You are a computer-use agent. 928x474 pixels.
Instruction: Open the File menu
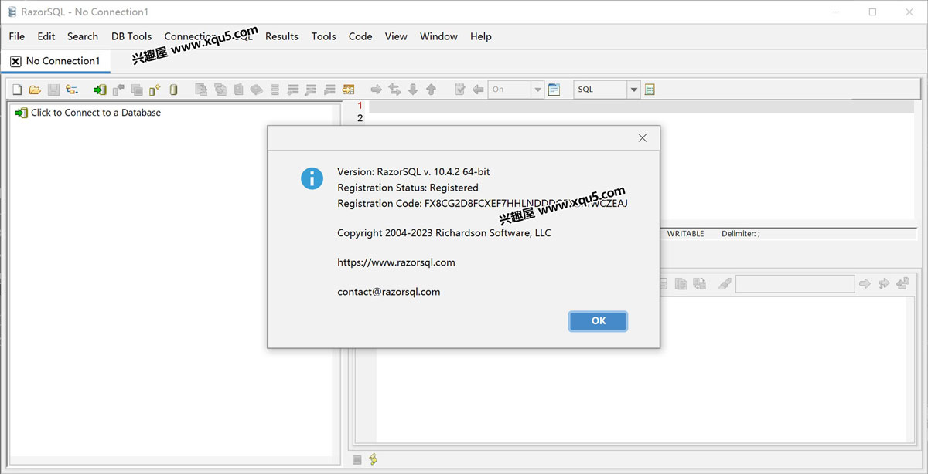[x=17, y=36]
